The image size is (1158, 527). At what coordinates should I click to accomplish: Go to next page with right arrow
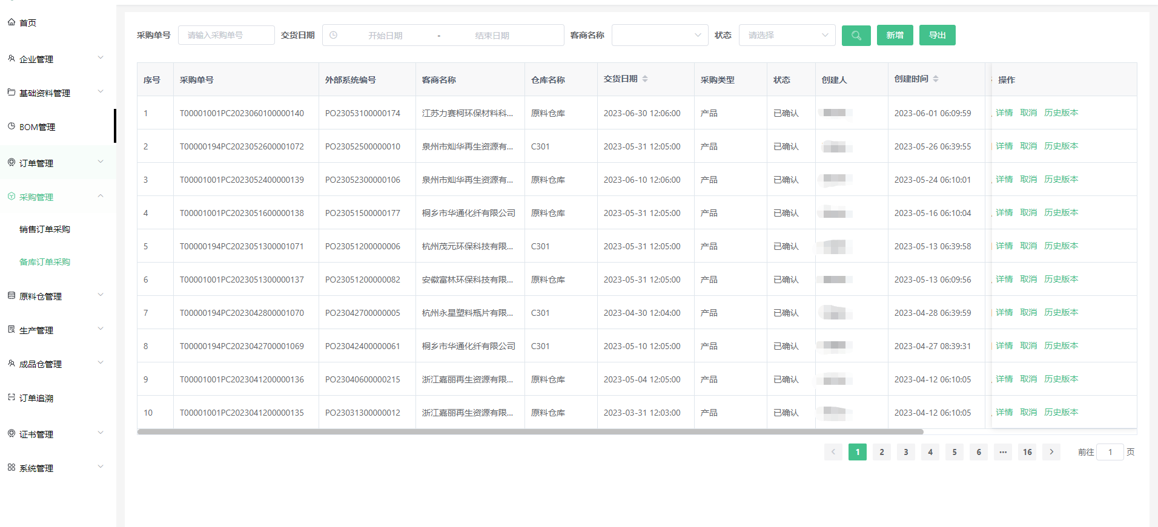tap(1051, 452)
